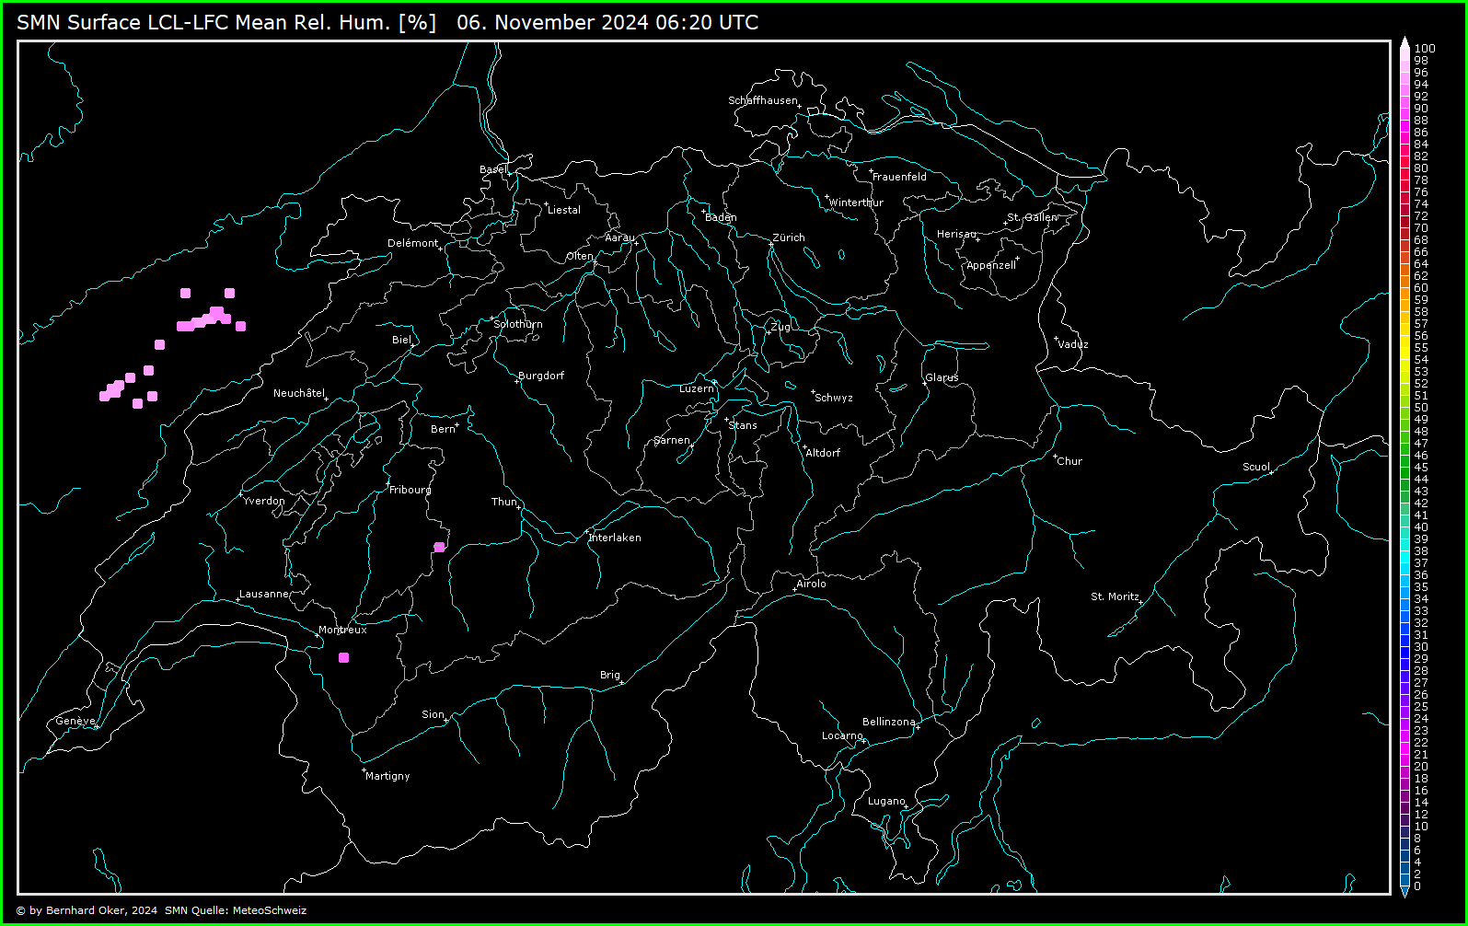1468x926 pixels.
Task: Select the Stans city label
Action: point(743,425)
